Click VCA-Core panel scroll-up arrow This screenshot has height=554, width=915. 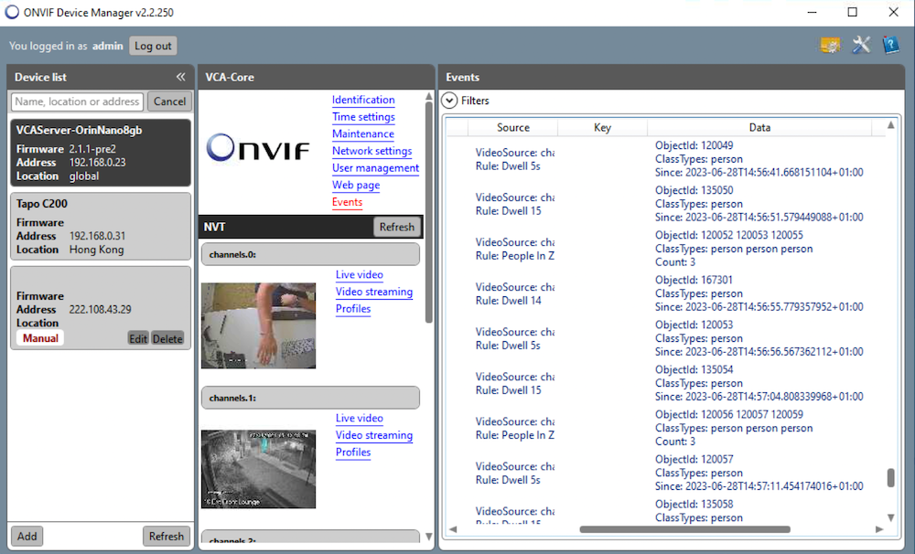click(429, 96)
